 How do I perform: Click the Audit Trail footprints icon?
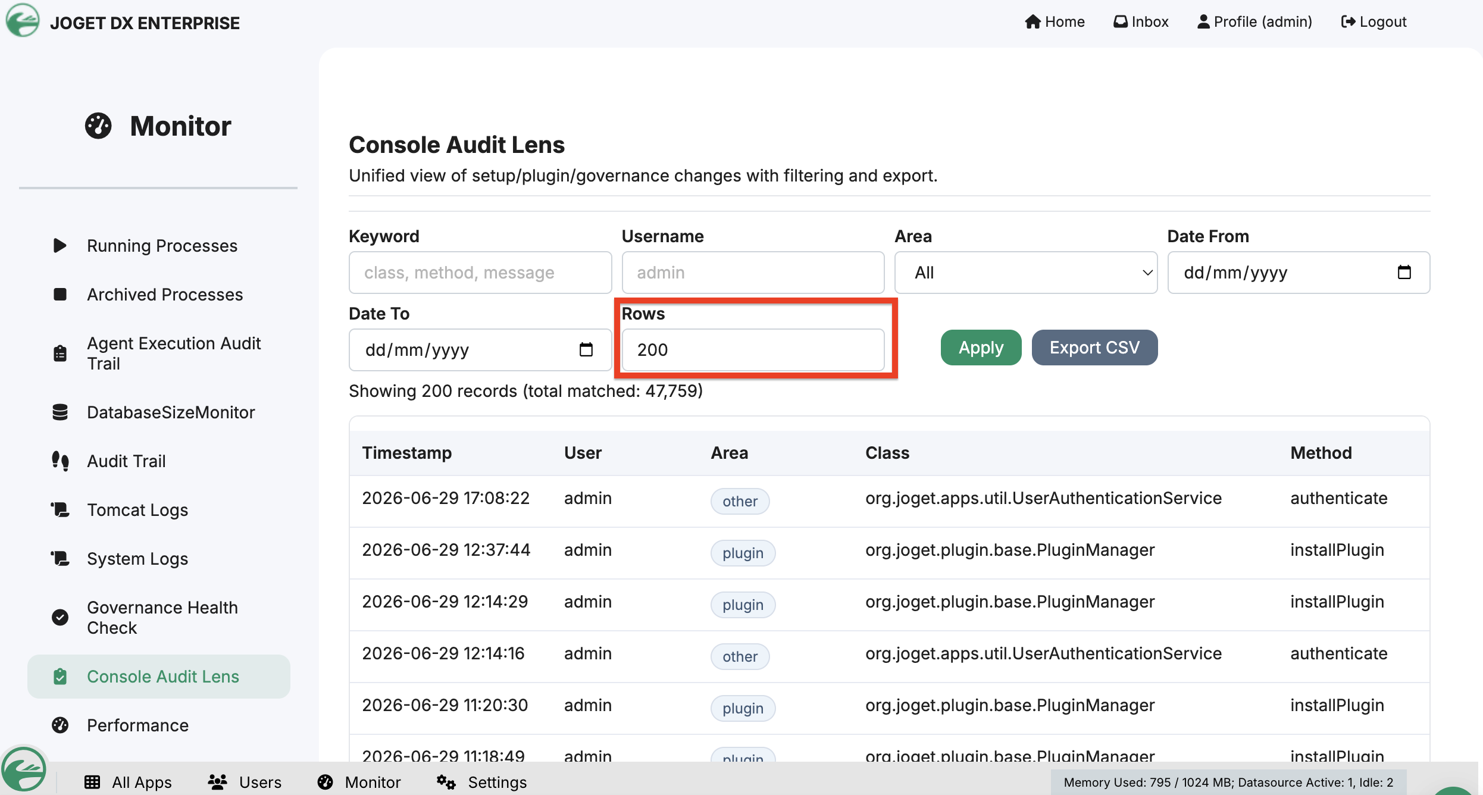tap(60, 461)
